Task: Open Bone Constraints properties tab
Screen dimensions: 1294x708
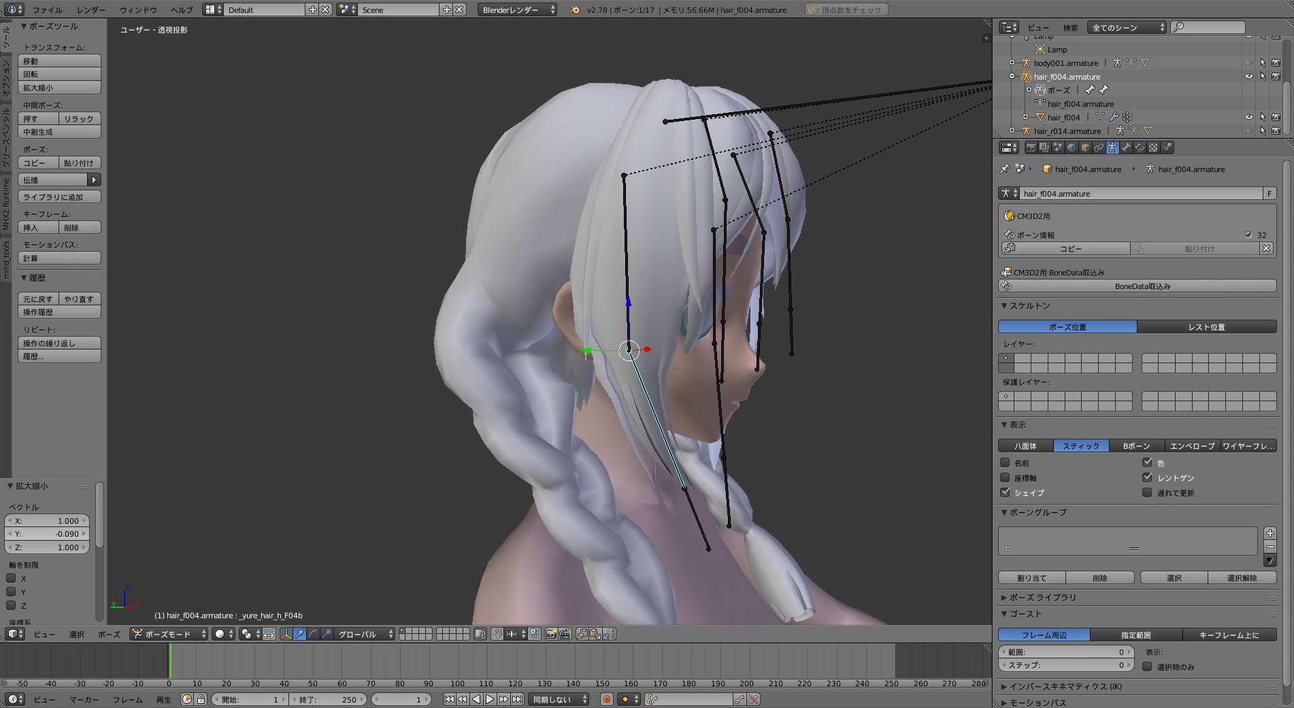Action: pyautogui.click(x=1140, y=148)
